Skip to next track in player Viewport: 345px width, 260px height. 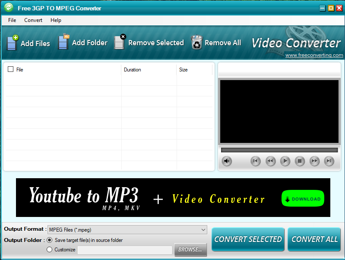click(x=329, y=161)
